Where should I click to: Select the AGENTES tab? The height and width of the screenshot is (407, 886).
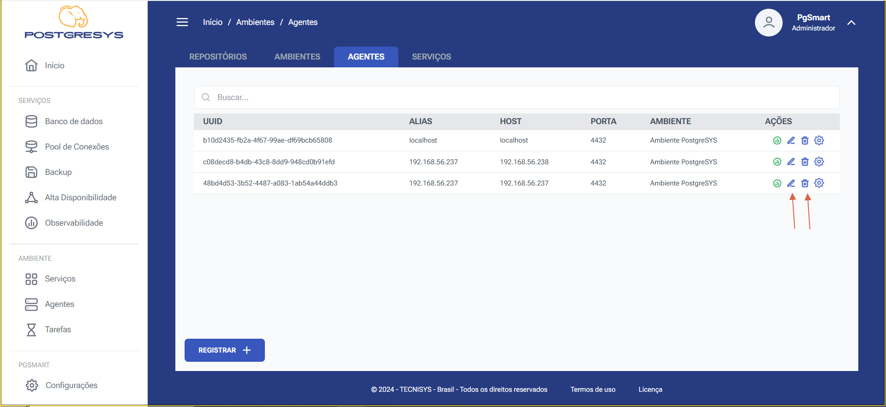(x=366, y=57)
